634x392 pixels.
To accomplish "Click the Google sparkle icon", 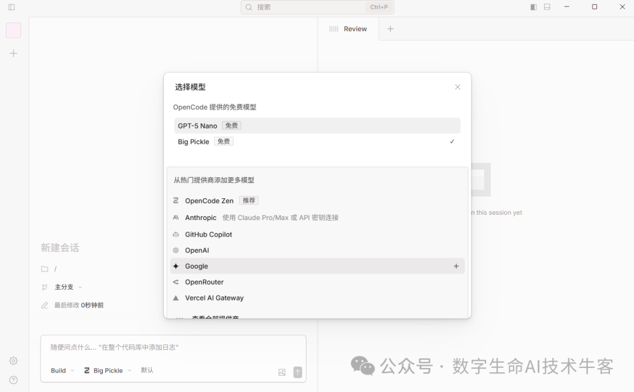I will (x=176, y=266).
